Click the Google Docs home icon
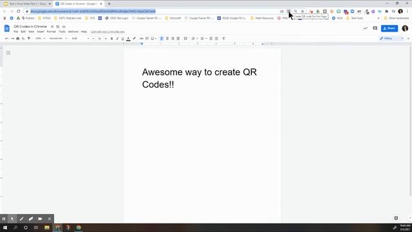 coord(7,28)
